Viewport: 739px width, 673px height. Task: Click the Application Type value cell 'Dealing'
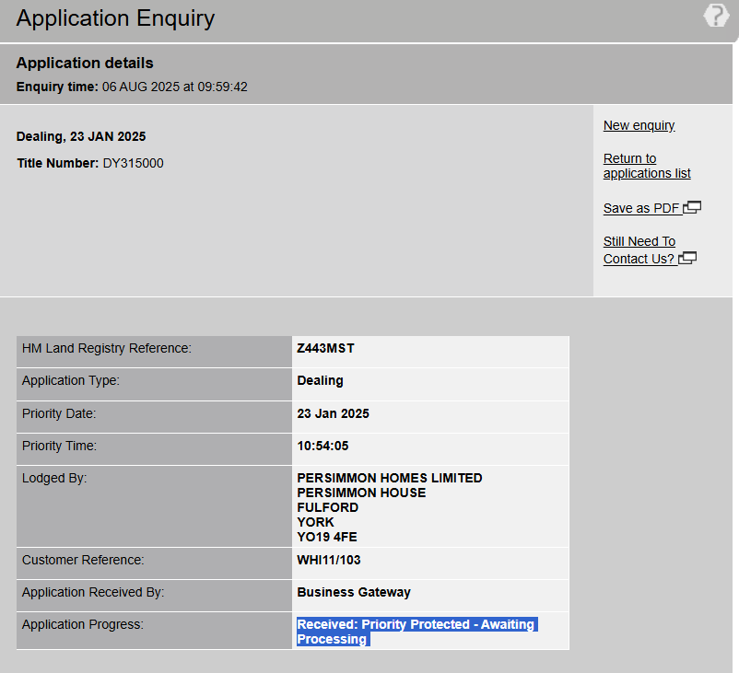(x=320, y=381)
